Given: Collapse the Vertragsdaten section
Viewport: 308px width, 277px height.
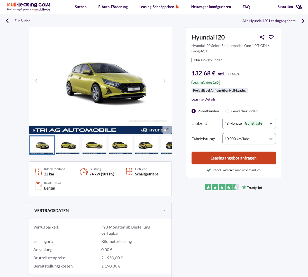Looking at the screenshot, I should (x=164, y=211).
